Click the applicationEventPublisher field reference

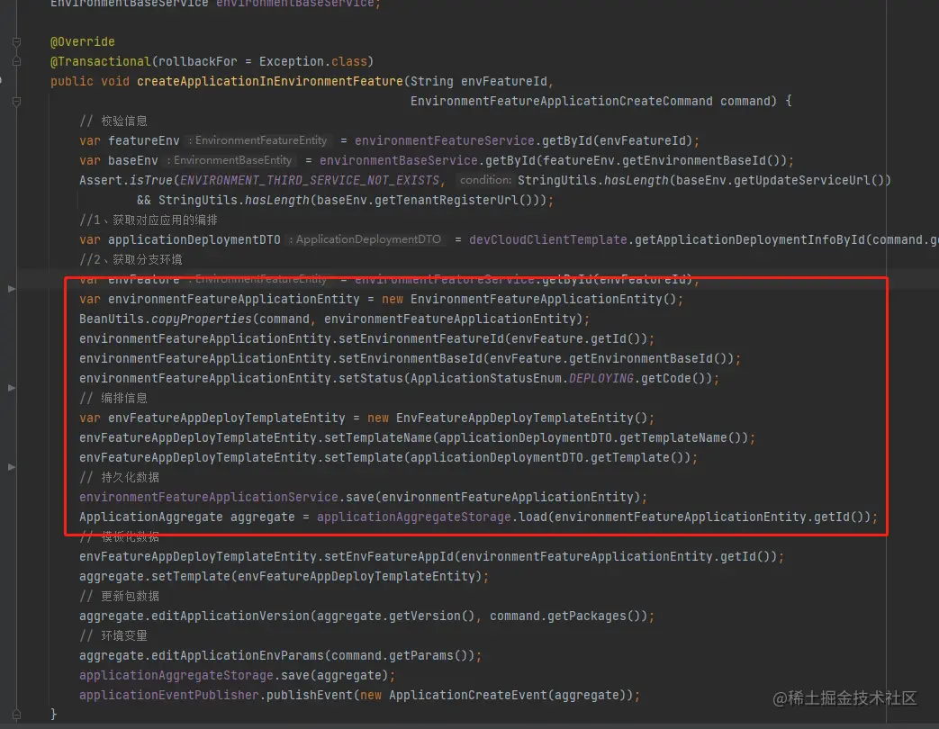(169, 694)
